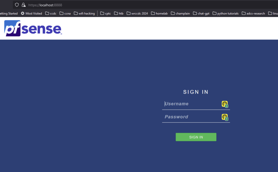
Task: Click the pfSense logo
Action: click(33, 29)
